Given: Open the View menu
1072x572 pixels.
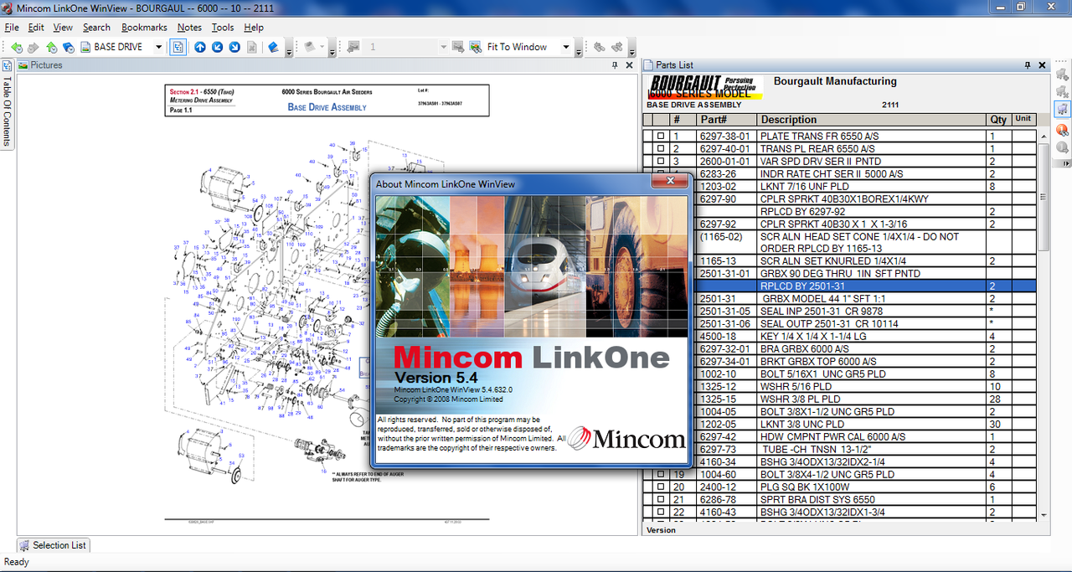Looking at the screenshot, I should tap(63, 28).
